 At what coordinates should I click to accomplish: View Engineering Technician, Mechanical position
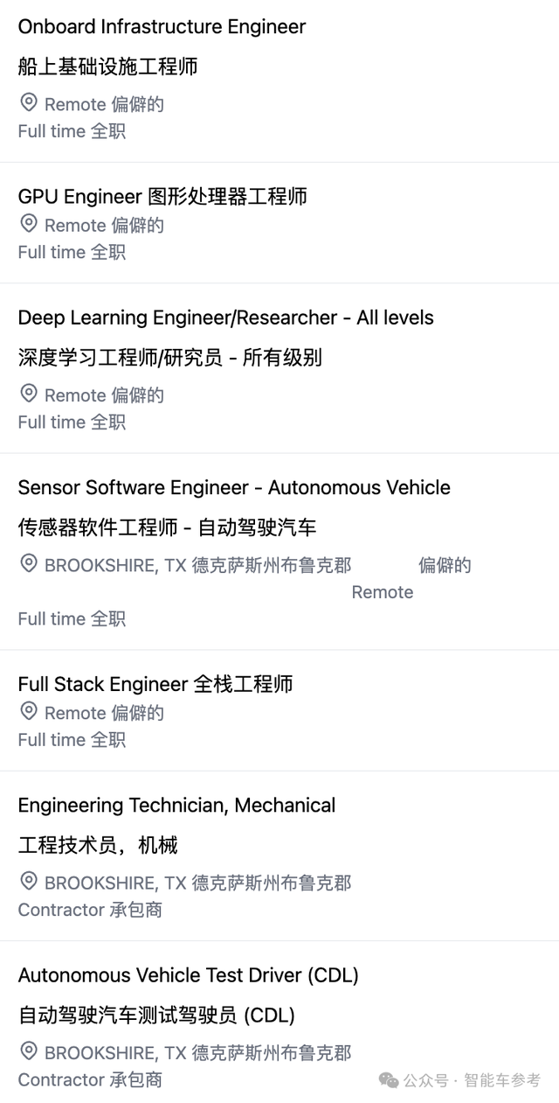[x=176, y=805]
